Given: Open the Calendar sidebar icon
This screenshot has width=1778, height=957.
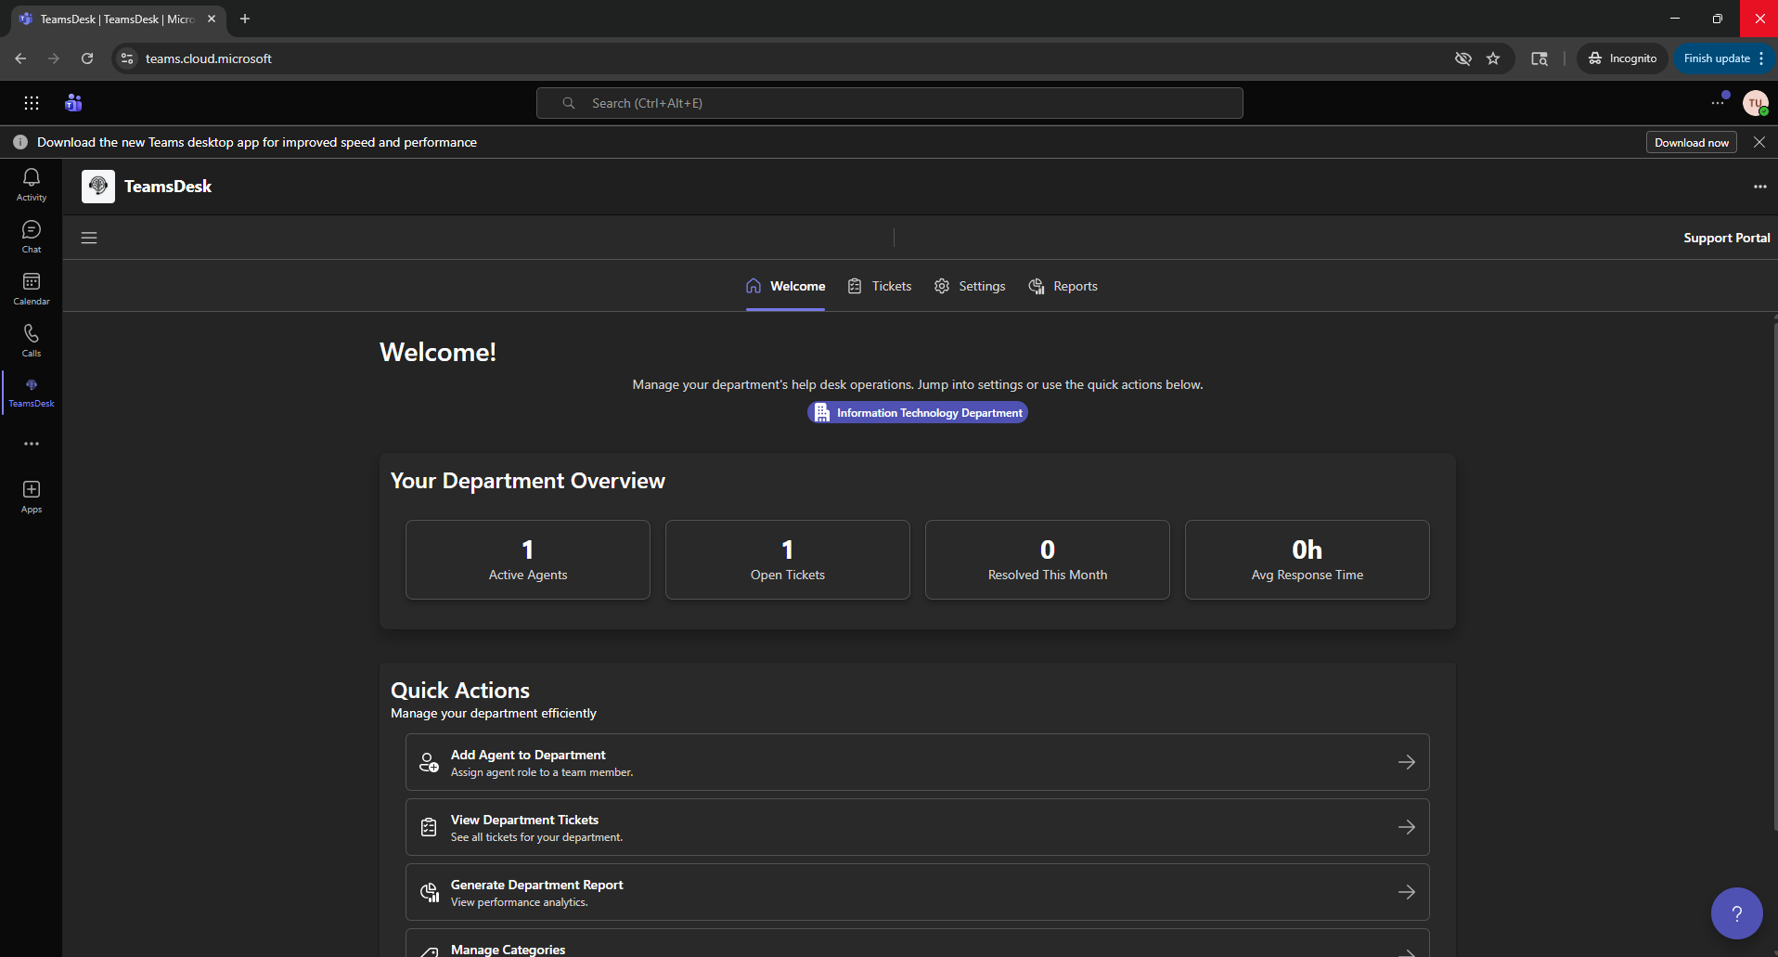Looking at the screenshot, I should pos(31,289).
